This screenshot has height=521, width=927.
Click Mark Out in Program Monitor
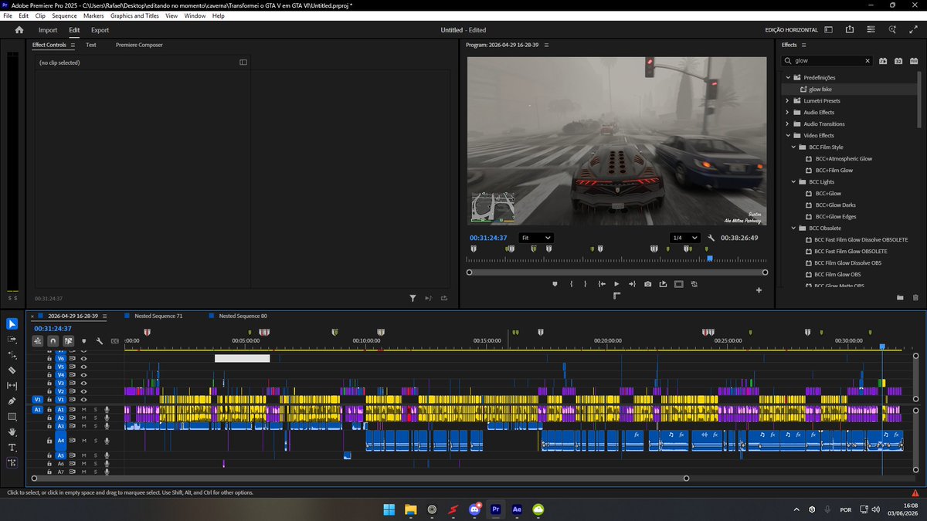point(586,284)
